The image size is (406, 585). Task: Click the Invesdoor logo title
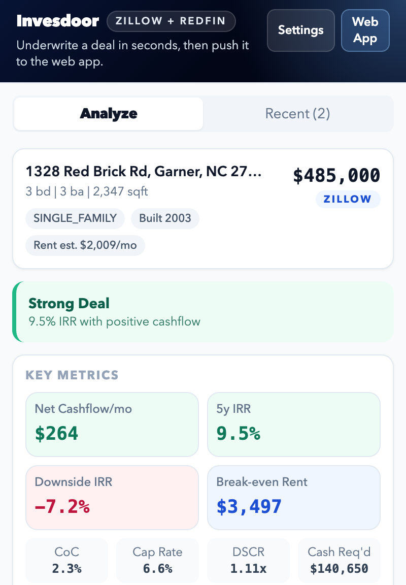[58, 21]
